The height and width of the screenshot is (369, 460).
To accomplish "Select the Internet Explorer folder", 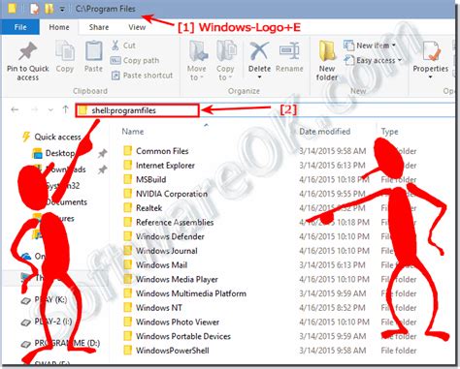I will click(165, 166).
